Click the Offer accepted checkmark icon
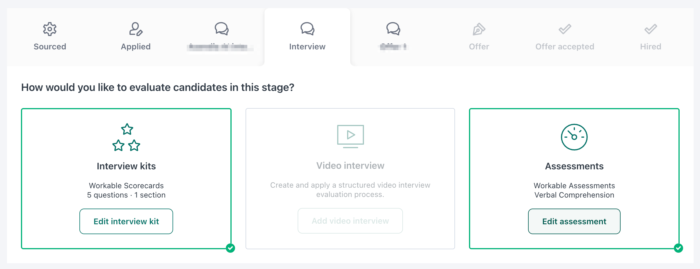Image resolution: width=700 pixels, height=269 pixels. 565,29
